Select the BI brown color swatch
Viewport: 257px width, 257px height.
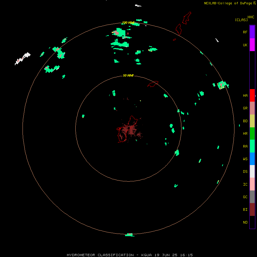252,210
